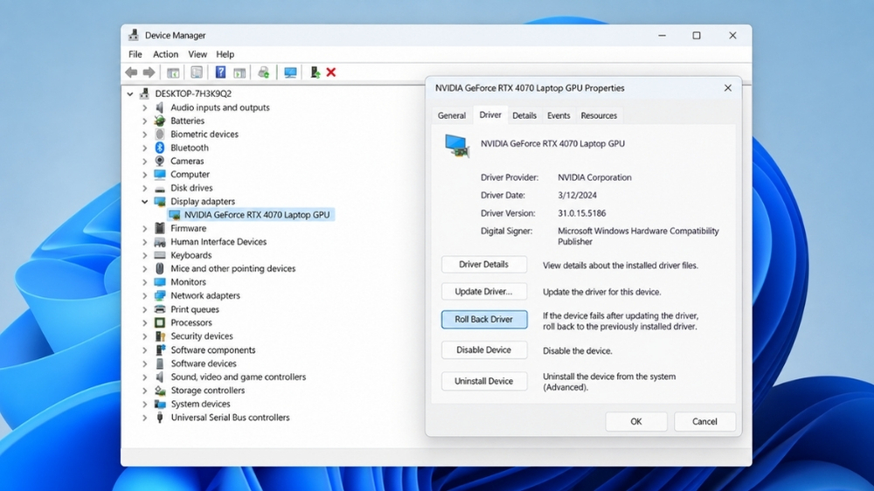Expand the Firmware category chevron
The image size is (874, 491).
pos(144,229)
